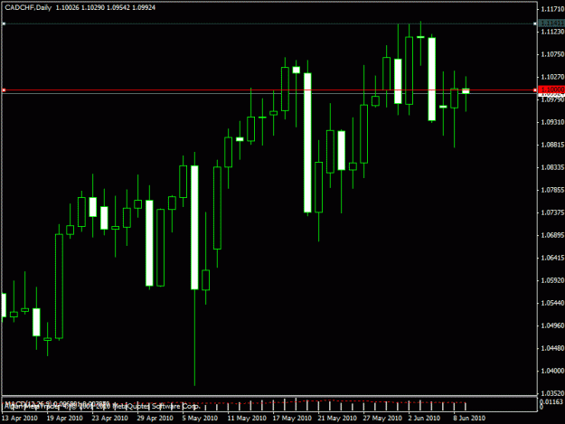The height and width of the screenshot is (424, 565).
Task: Click the 5 May 2010 date label
Action: point(200,418)
